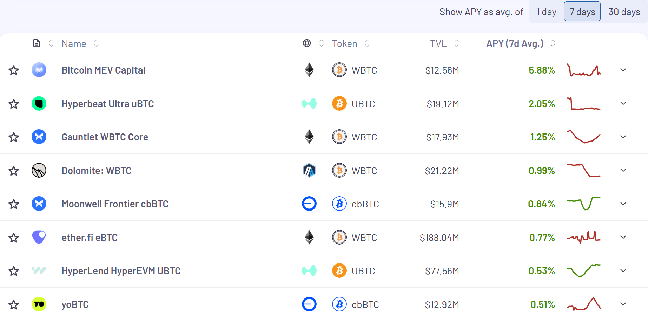Click HyperEVM chain icon in HyperLend HyperEVM UBTC row
The image size is (648, 316).
point(309,270)
